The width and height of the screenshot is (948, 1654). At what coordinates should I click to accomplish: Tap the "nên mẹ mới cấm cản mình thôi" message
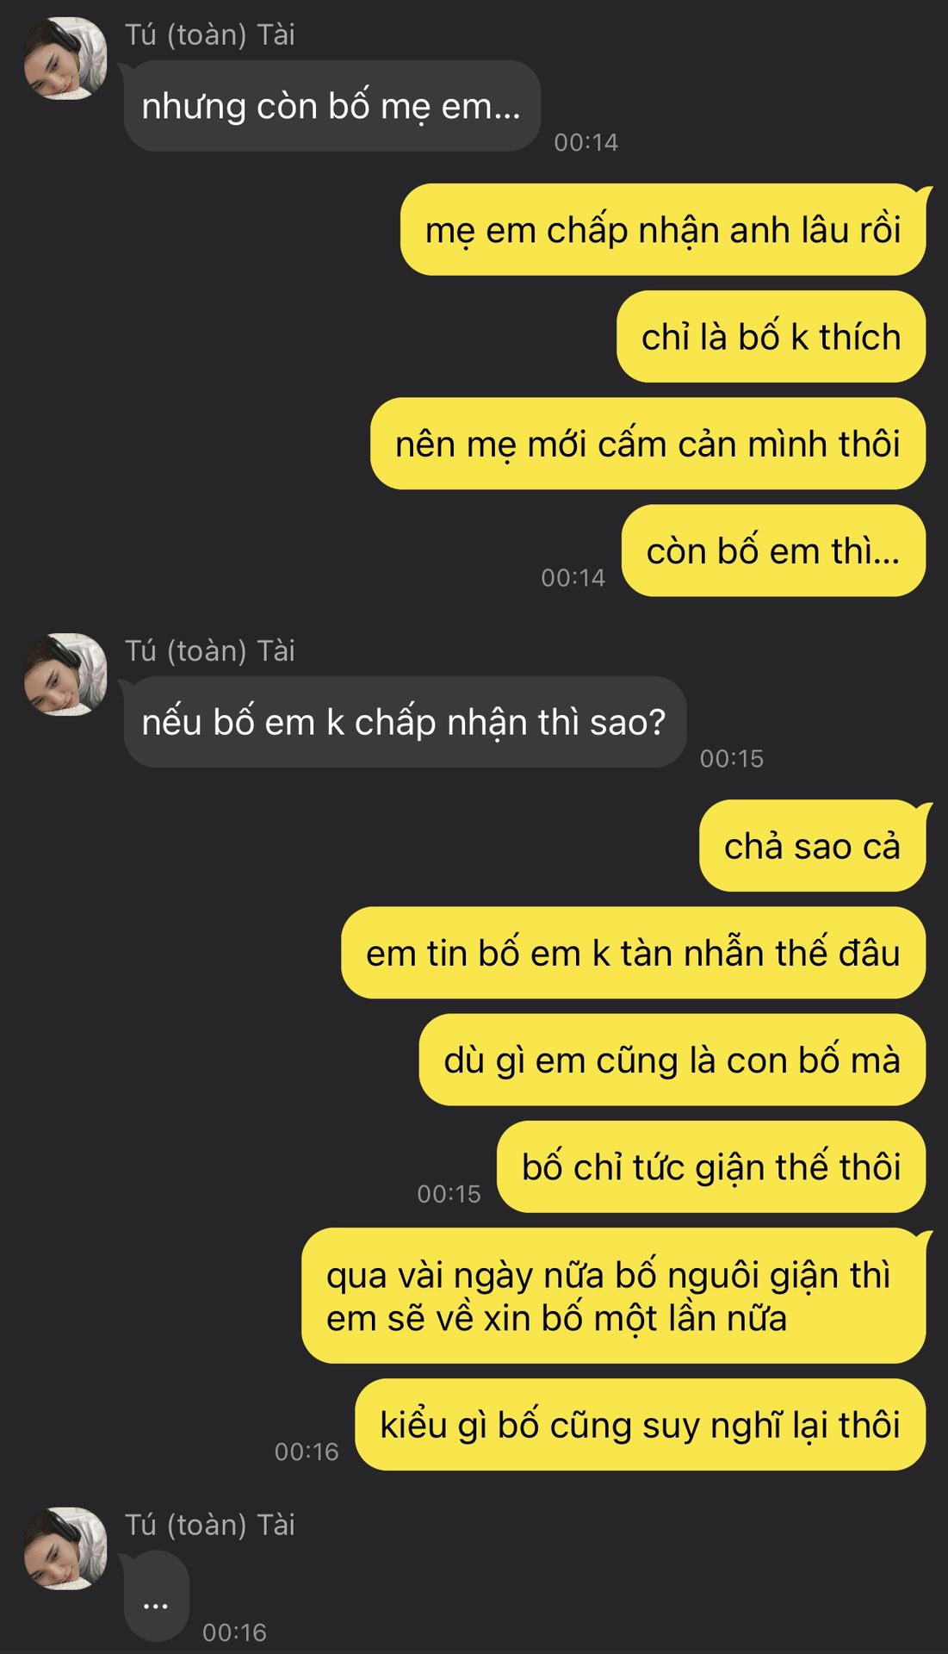648,444
